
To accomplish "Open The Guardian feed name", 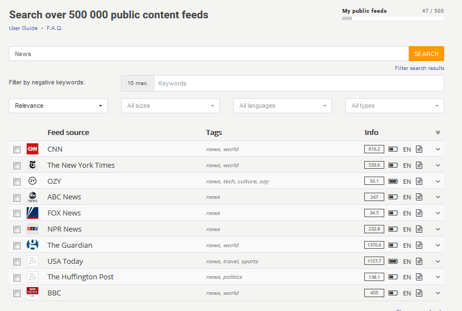I will coord(70,245).
